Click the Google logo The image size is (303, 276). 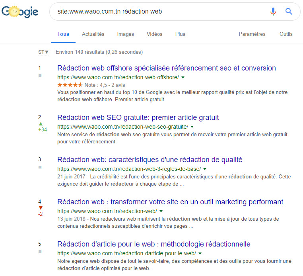pyautogui.click(x=20, y=12)
